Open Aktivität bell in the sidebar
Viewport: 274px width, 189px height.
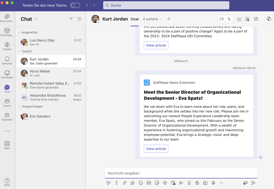click(7, 60)
